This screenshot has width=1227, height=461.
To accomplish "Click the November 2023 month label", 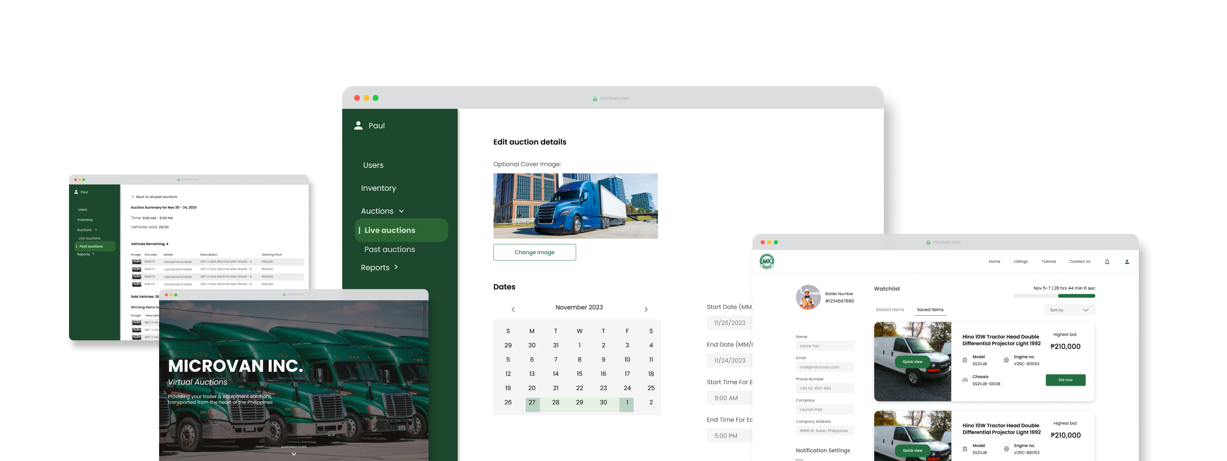I will (x=579, y=308).
